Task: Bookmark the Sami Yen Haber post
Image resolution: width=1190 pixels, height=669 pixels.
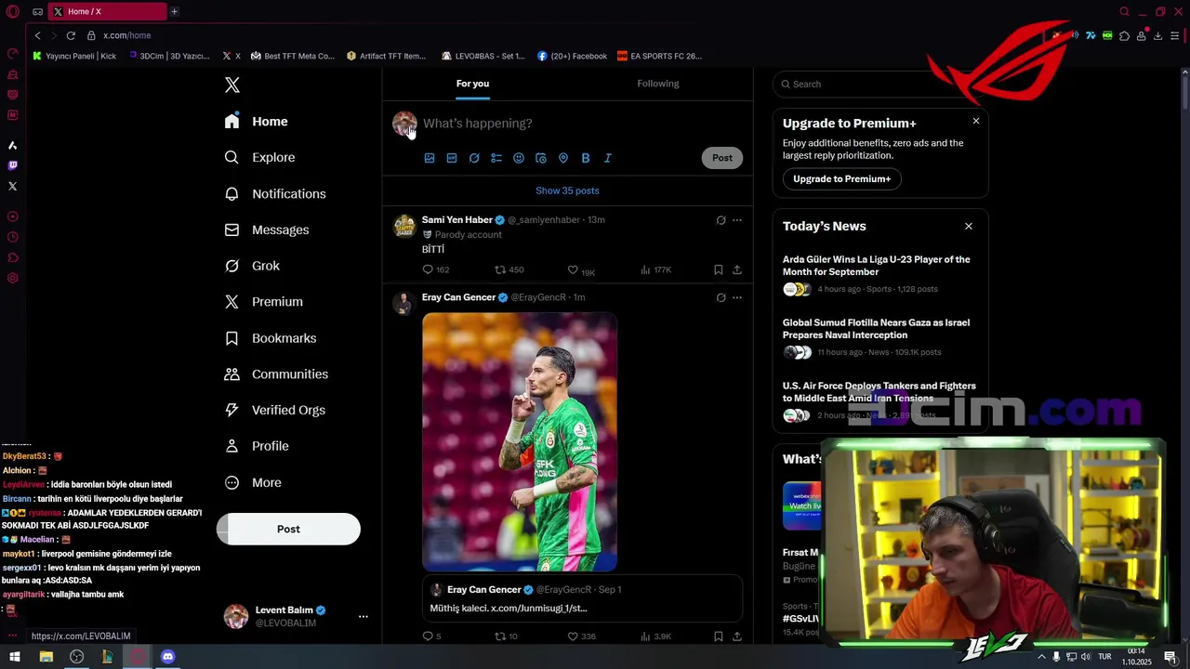Action: pyautogui.click(x=719, y=269)
